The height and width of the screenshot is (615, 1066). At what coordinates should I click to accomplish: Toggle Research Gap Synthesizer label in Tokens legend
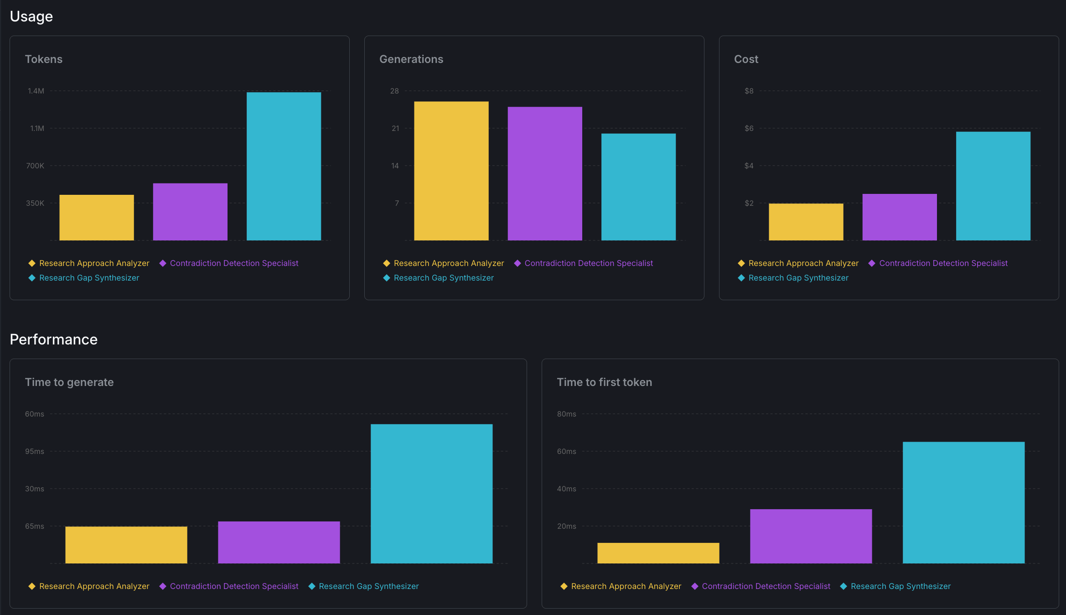(89, 278)
